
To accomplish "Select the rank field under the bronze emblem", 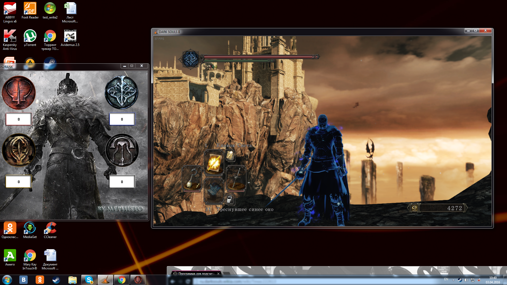I will (x=19, y=182).
